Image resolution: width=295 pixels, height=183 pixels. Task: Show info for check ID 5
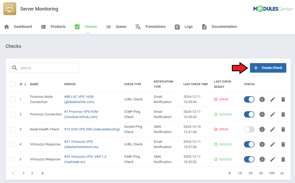262,159
